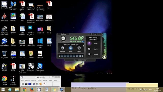Select the MMSSTV desktop icon
This screenshot has width=163, height=92.
click(13, 17)
